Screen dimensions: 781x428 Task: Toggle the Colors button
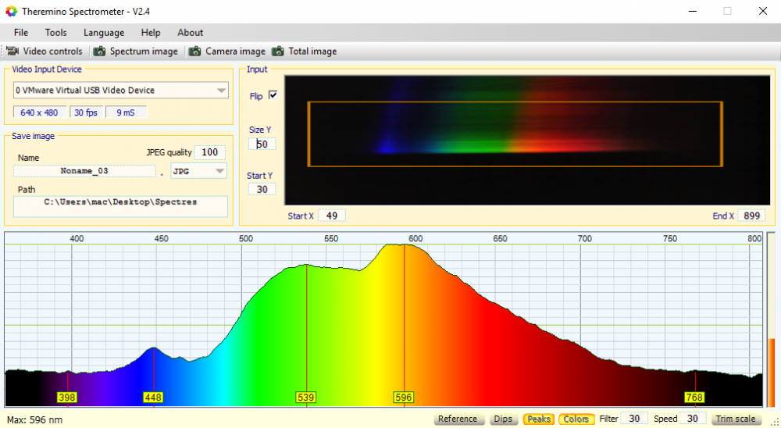pyautogui.click(x=576, y=419)
